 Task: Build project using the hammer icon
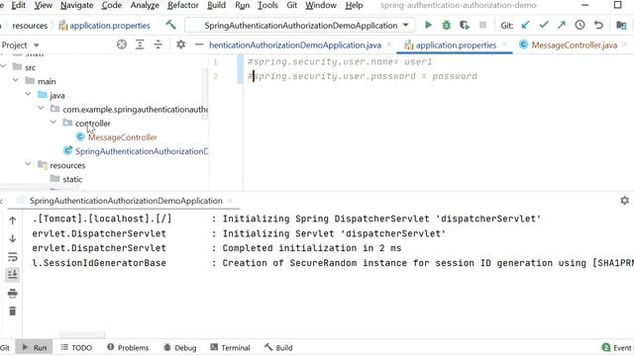[171, 25]
